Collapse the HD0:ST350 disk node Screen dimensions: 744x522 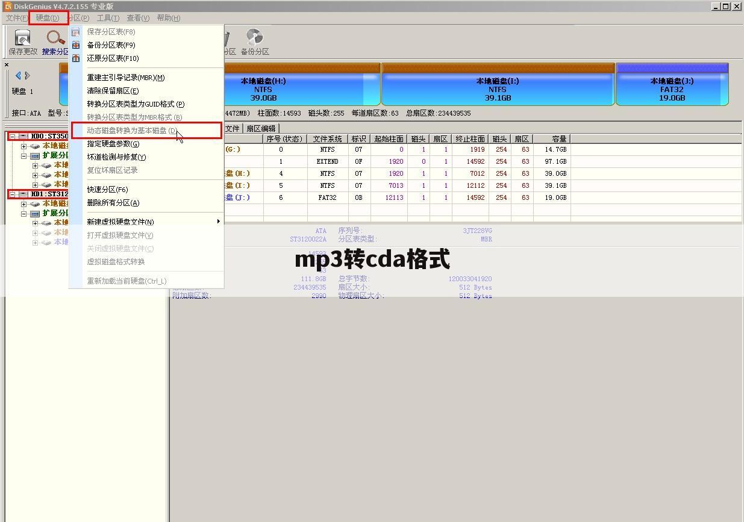(x=12, y=137)
